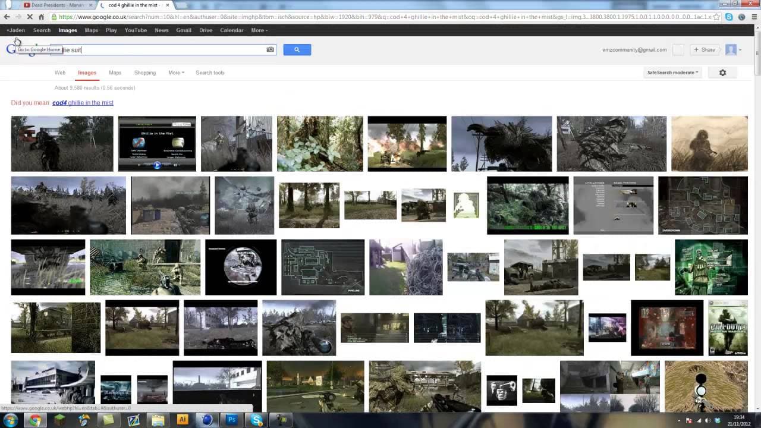Viewport: 761px width, 428px height.
Task: Click the 'About 9,580 results' text
Action: point(95,88)
